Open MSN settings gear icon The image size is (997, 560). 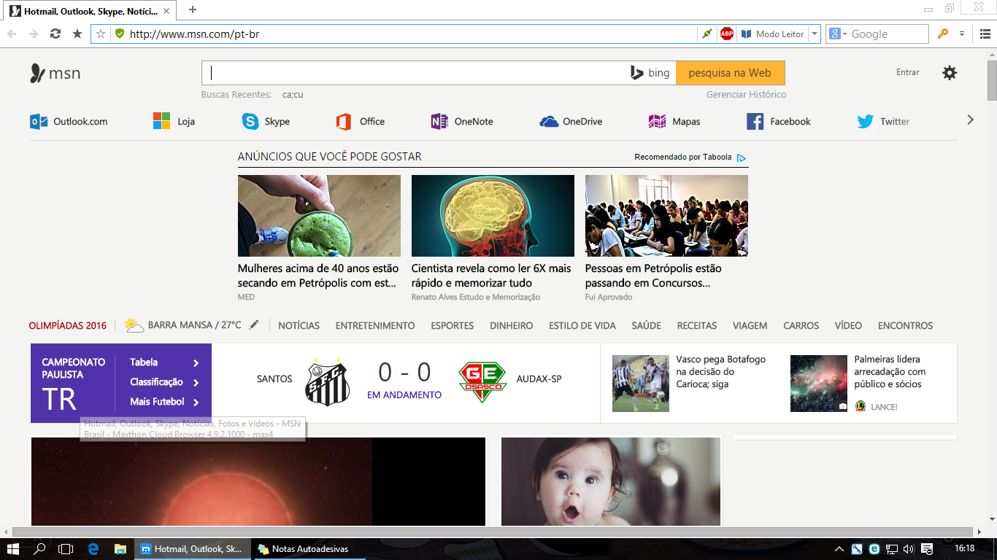(x=950, y=73)
